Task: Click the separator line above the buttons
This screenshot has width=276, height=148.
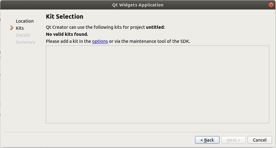Action: [138, 132]
